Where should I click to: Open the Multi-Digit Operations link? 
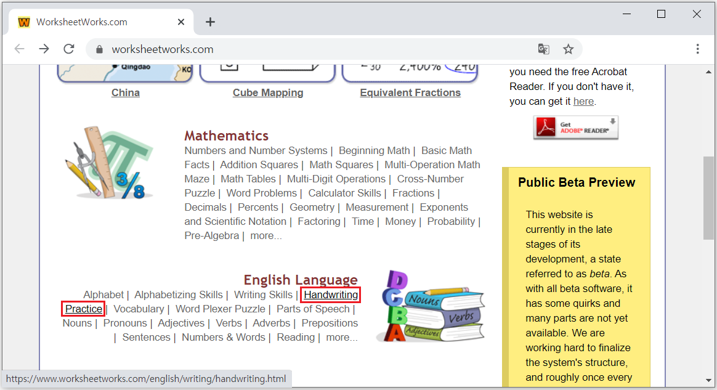tap(336, 179)
